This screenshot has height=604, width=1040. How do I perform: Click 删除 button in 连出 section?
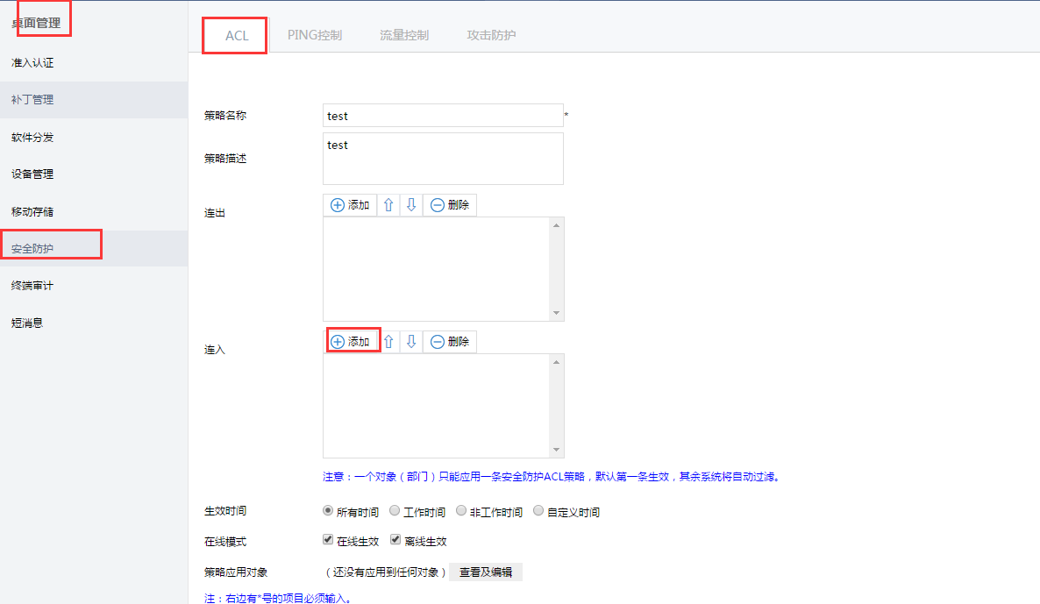click(450, 205)
